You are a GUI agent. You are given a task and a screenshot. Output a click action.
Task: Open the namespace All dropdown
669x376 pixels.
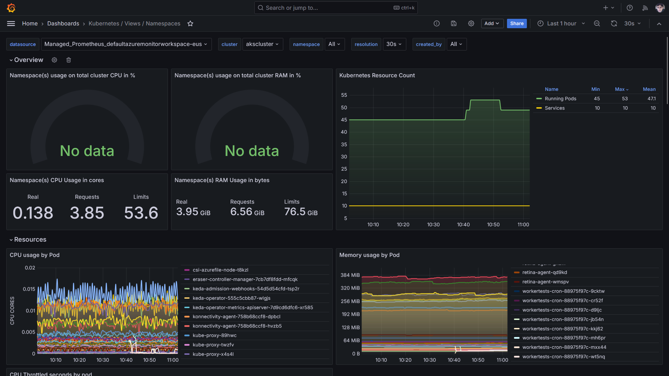coord(334,44)
